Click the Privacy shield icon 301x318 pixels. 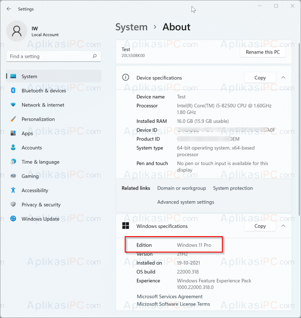pyautogui.click(x=13, y=204)
